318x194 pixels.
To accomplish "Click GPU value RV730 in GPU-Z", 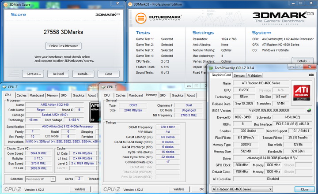I will (x=244, y=90).
